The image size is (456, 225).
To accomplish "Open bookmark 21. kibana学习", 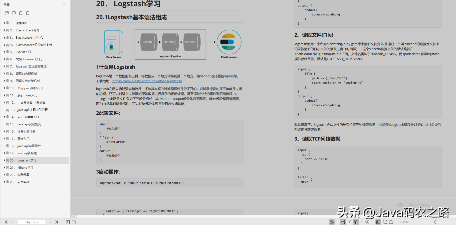I will pyautogui.click(x=21, y=167).
